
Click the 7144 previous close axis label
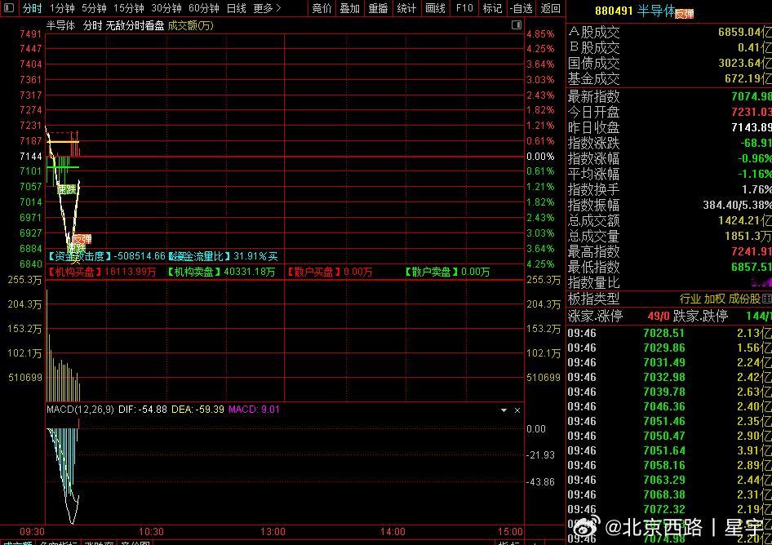[x=30, y=156]
